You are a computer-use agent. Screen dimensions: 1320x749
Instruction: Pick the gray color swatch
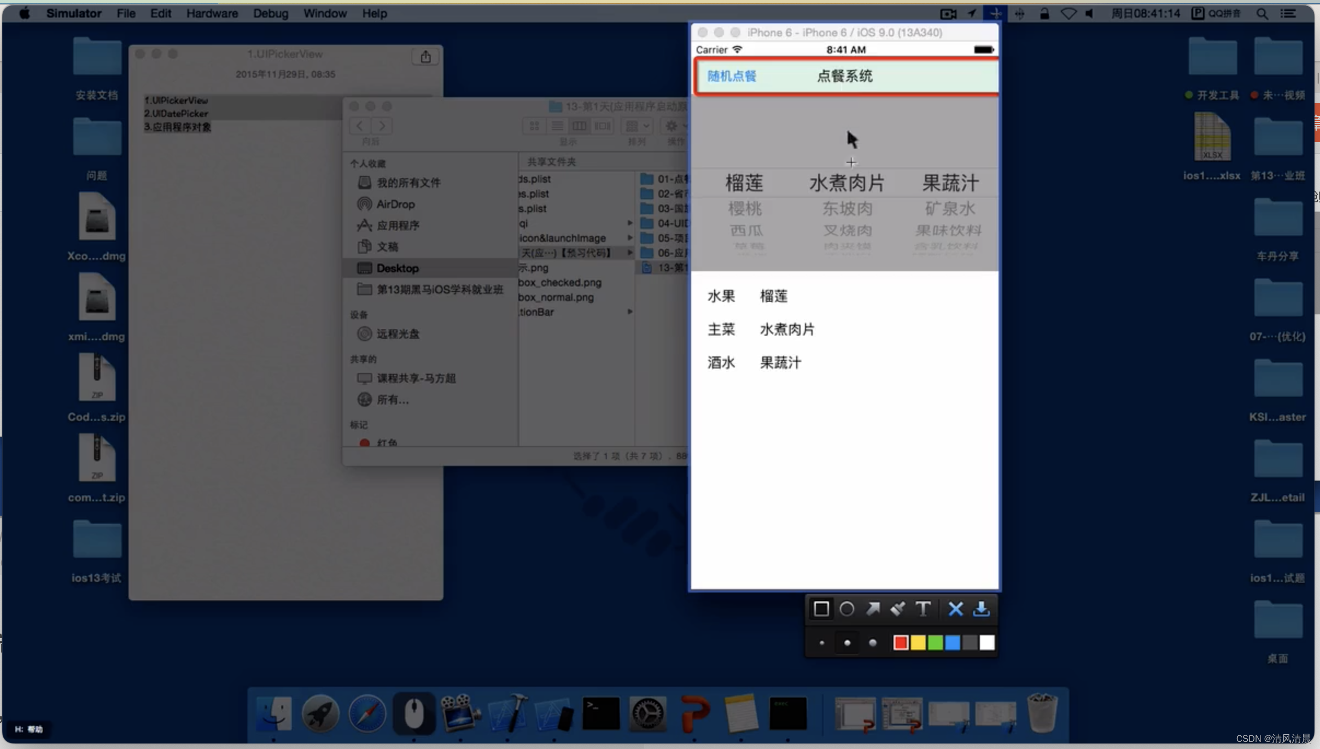[969, 642]
